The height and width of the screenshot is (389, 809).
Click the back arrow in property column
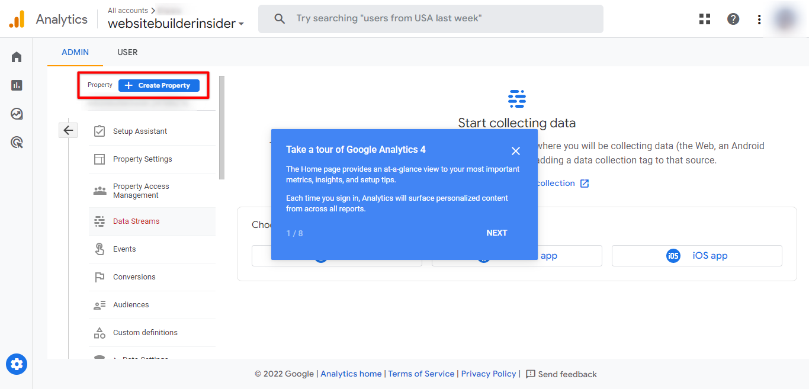[x=68, y=130]
